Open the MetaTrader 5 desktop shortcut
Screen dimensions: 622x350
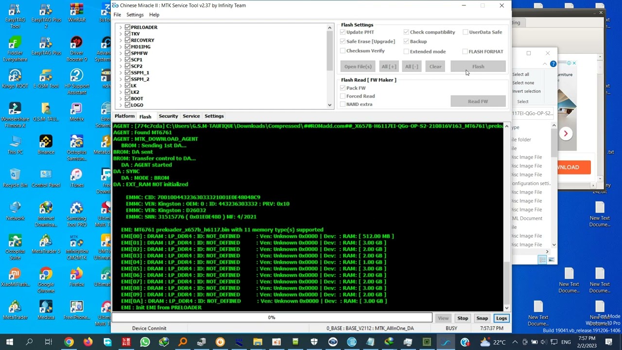point(46,244)
